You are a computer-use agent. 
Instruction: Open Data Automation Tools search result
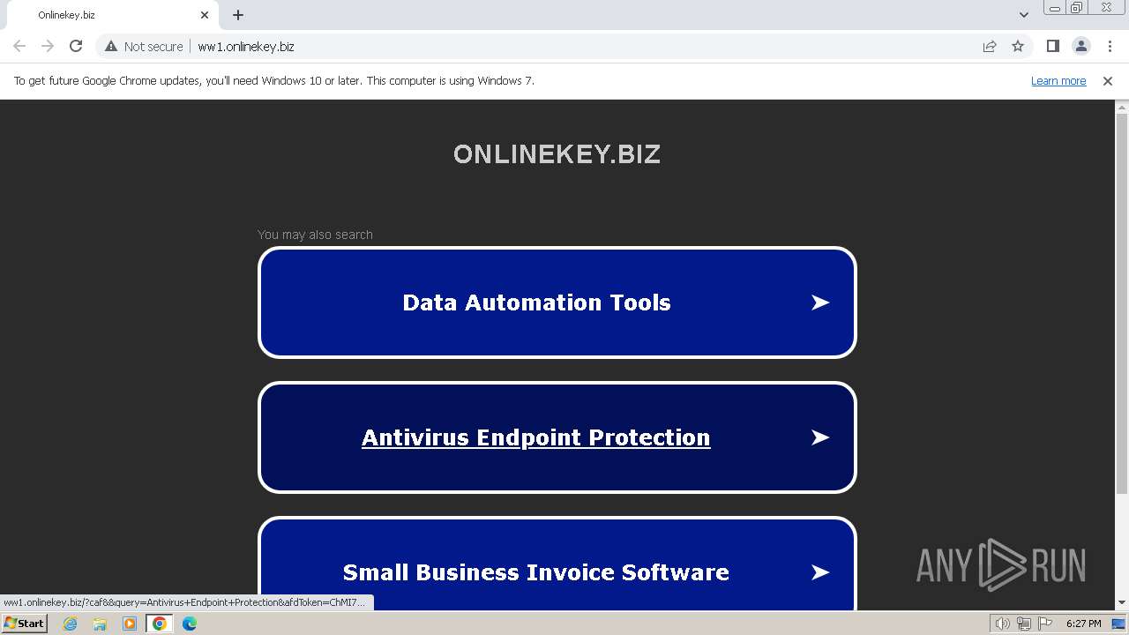557,303
